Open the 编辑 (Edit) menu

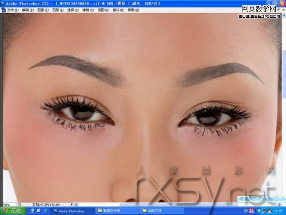pyautogui.click(x=28, y=10)
